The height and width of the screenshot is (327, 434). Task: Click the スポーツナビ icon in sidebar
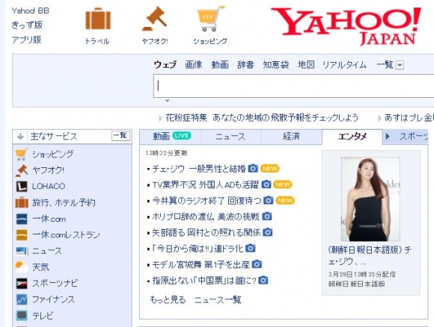click(22, 284)
